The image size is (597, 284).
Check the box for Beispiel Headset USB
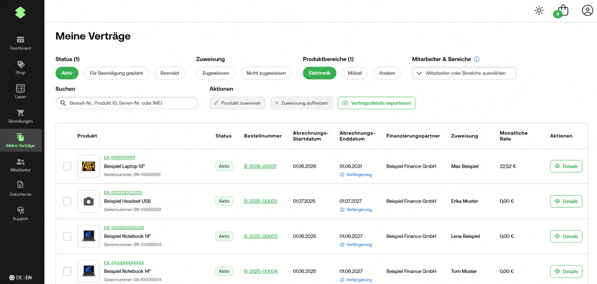pos(67,201)
